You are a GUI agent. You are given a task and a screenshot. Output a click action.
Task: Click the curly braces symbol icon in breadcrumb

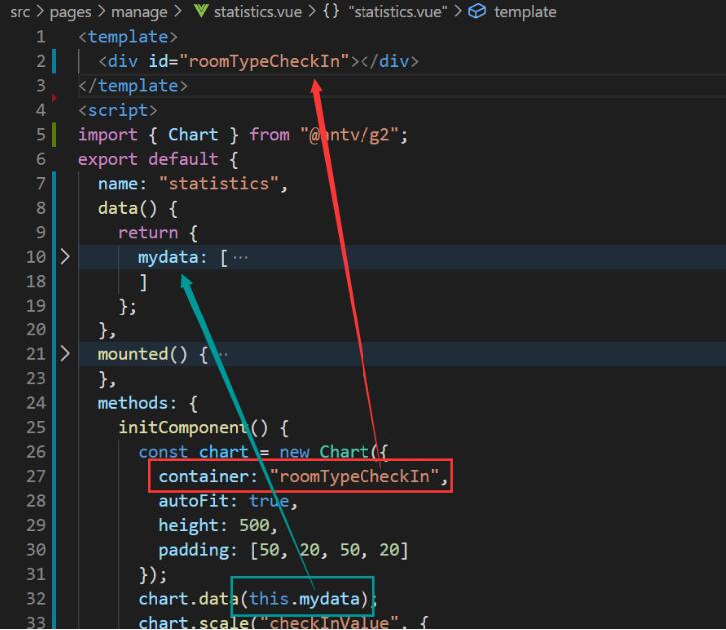point(331,11)
